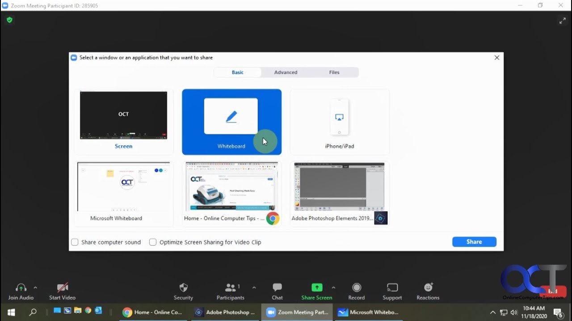
Task: Open Home - Online Co... Chrome taskbar button
Action: pyautogui.click(x=152, y=312)
